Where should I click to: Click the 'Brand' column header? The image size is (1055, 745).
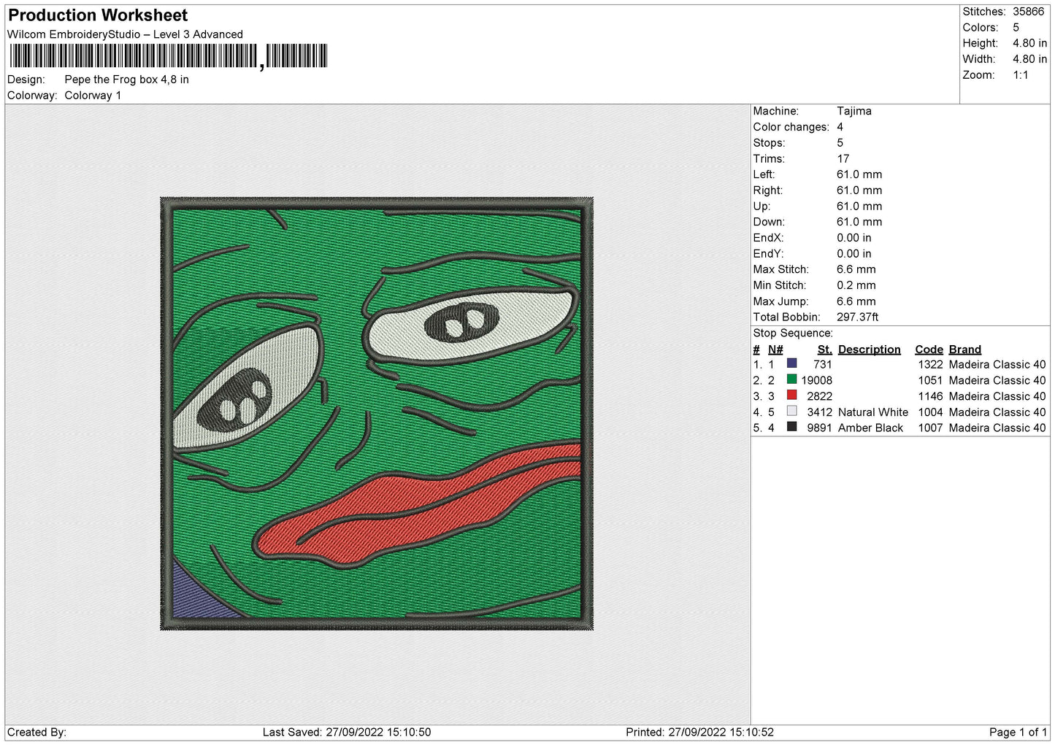pos(964,350)
